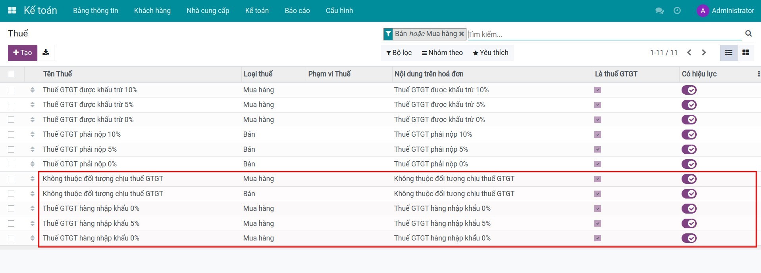Open the Khách hàng menu
The height and width of the screenshot is (273, 761).
click(152, 11)
